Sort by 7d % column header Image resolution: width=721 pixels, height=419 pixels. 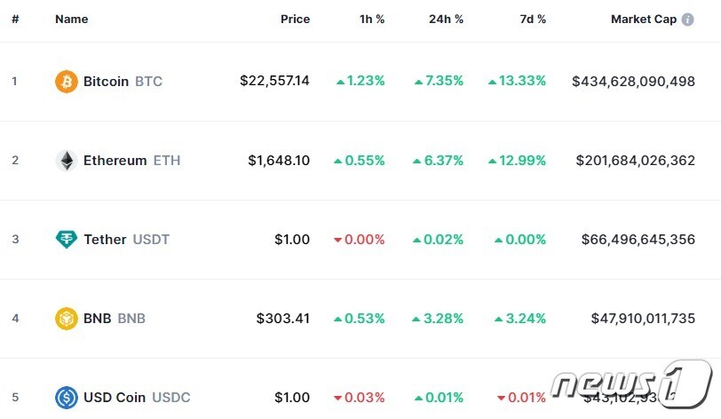pyautogui.click(x=533, y=20)
